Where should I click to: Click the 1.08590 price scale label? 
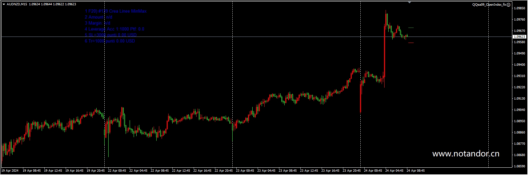click(520, 166)
